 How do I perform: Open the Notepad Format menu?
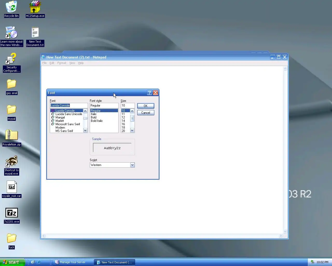pyautogui.click(x=62, y=63)
